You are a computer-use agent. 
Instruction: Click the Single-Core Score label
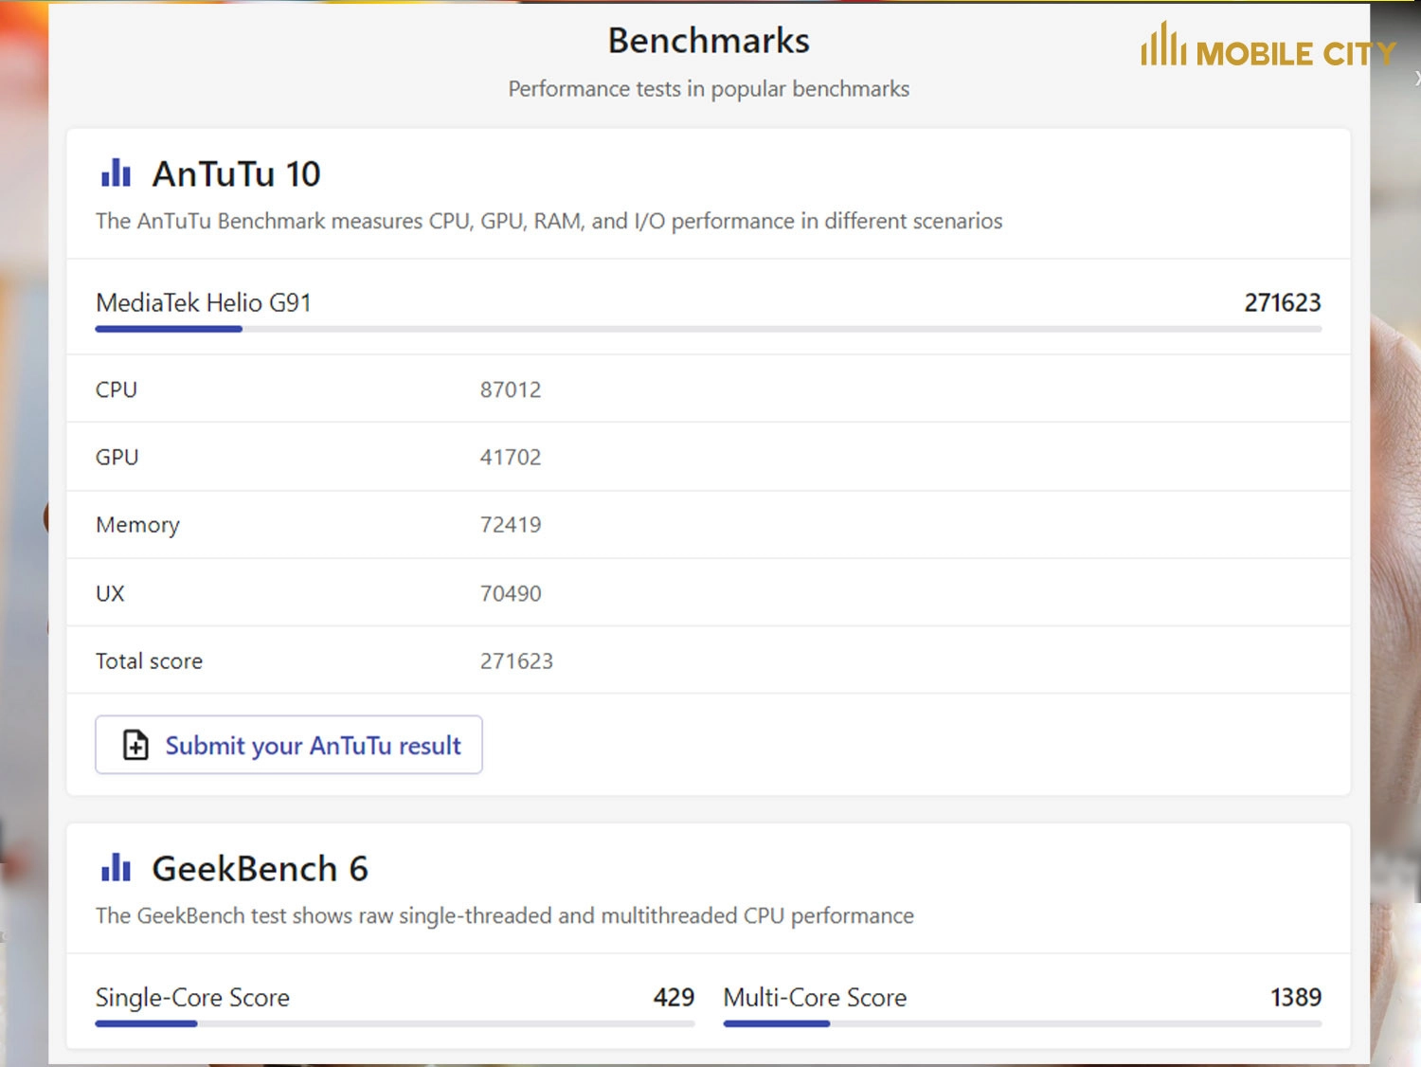[192, 997]
